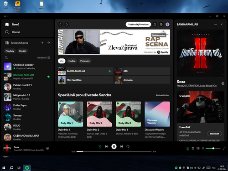The height and width of the screenshot is (171, 228).
Task: Open 585 shortcut tile
Action: [x=142, y=71]
